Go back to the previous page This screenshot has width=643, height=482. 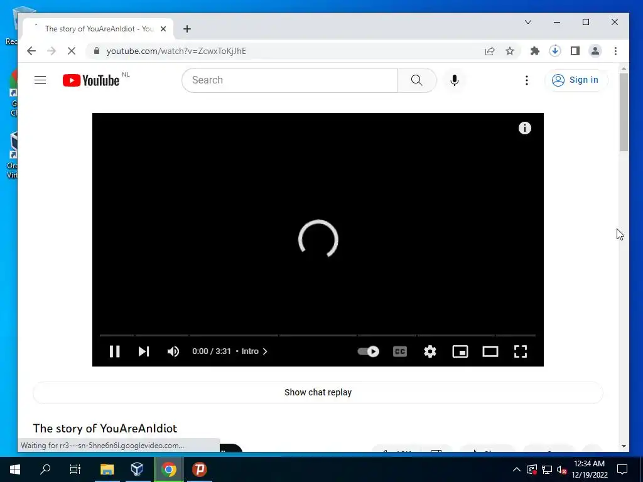(x=31, y=51)
